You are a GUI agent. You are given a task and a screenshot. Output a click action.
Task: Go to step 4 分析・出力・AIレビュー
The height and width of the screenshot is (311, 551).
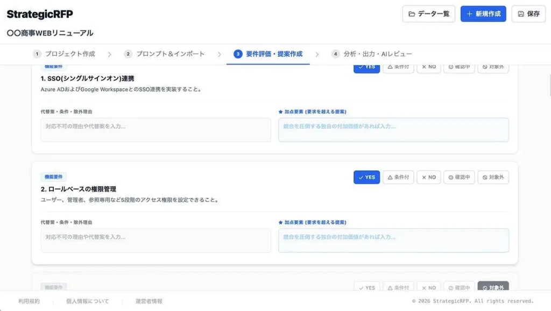coord(371,54)
